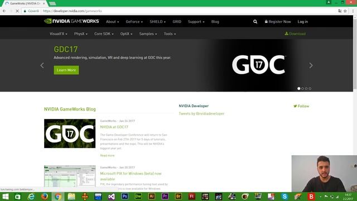The width and height of the screenshot is (357, 201).
Task: Select the first carousel dot indicator
Action: tap(299, 89)
